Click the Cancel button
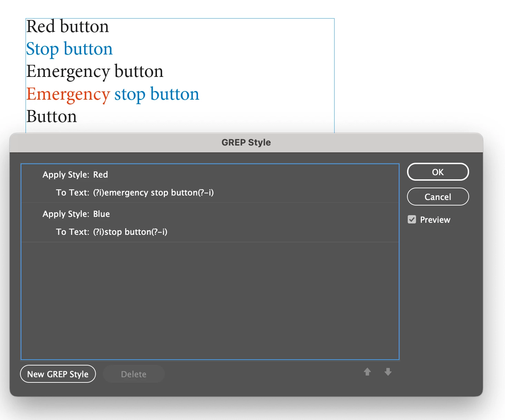The image size is (505, 420). click(x=438, y=197)
